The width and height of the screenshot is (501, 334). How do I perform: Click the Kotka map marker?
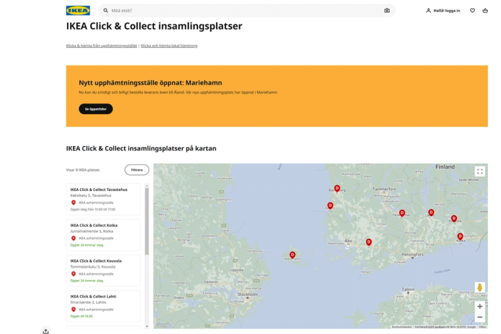tap(460, 236)
